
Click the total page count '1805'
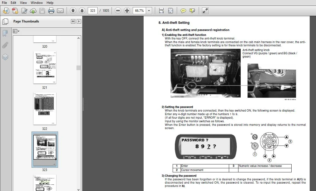[x=106, y=11]
